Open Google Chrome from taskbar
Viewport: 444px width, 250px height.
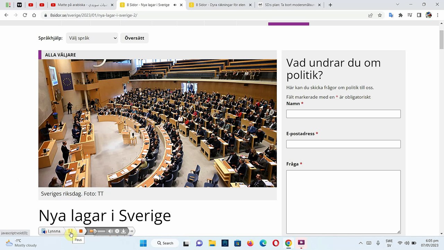[x=288, y=243]
